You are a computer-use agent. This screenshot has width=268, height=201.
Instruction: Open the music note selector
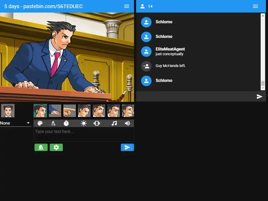[114, 123]
